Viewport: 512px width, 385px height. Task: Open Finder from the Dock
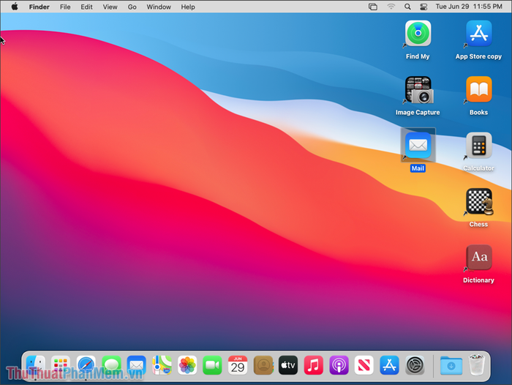(35, 365)
